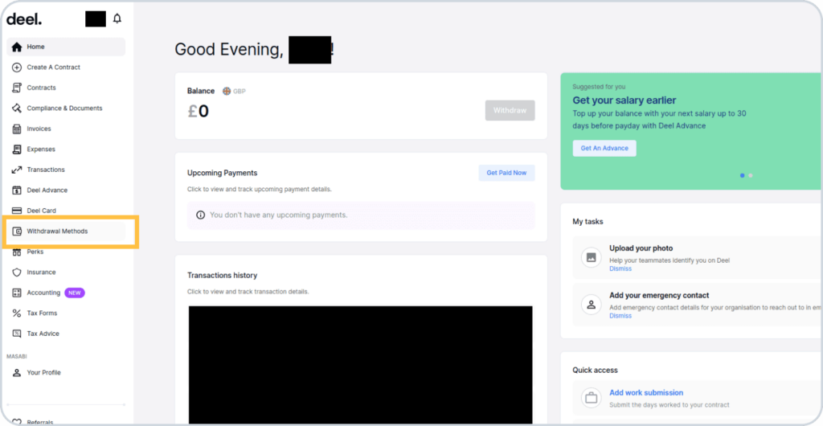The width and height of the screenshot is (823, 426).
Task: Click the Get An Advance button
Action: [604, 148]
